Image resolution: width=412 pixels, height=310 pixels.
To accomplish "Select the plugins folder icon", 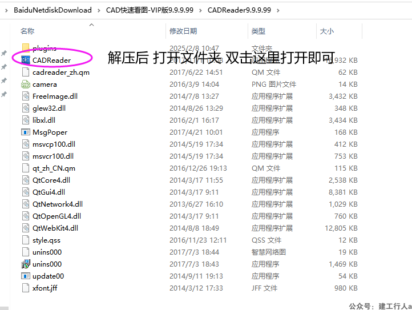I will [x=26, y=48].
